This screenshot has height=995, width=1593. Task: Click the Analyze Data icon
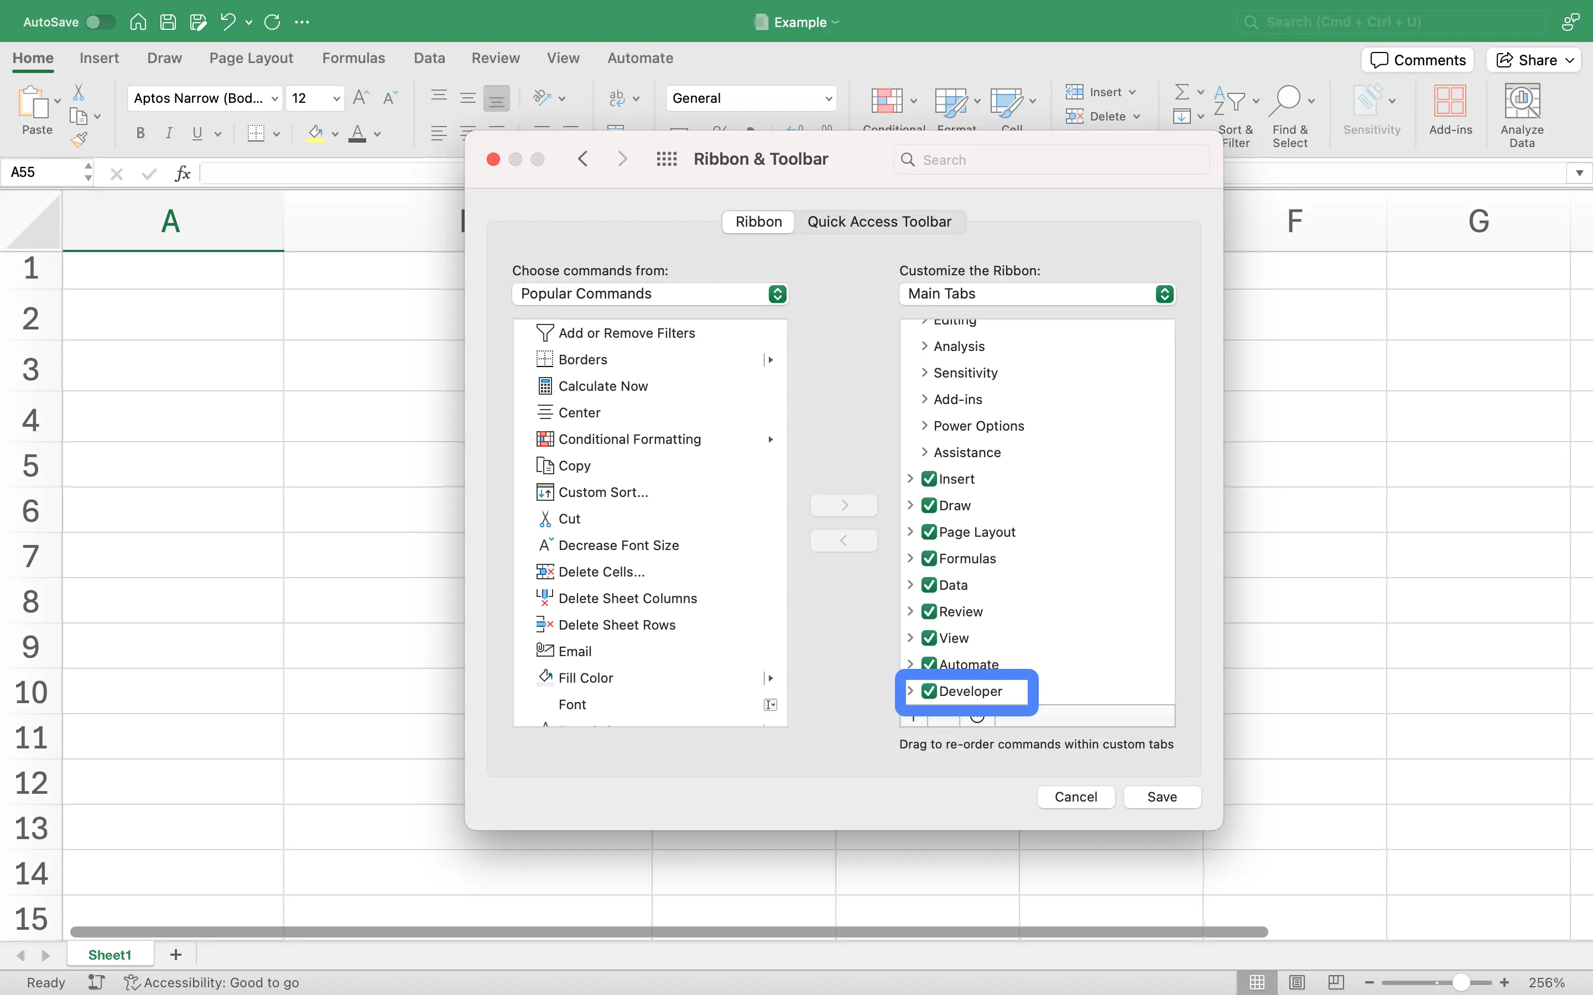1522,101
